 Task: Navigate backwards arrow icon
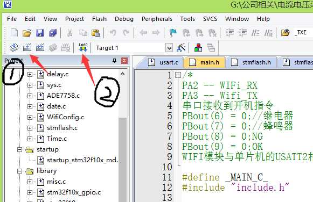coord(143,33)
